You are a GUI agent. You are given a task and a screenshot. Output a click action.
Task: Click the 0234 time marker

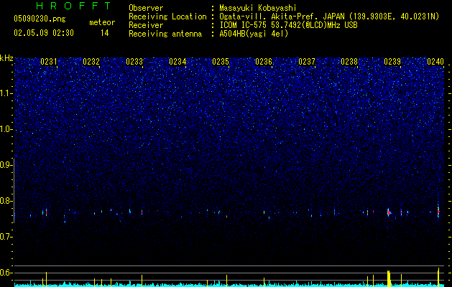pos(177,62)
